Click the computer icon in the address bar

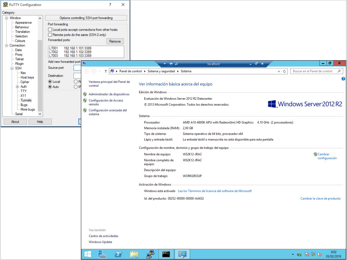pos(112,71)
